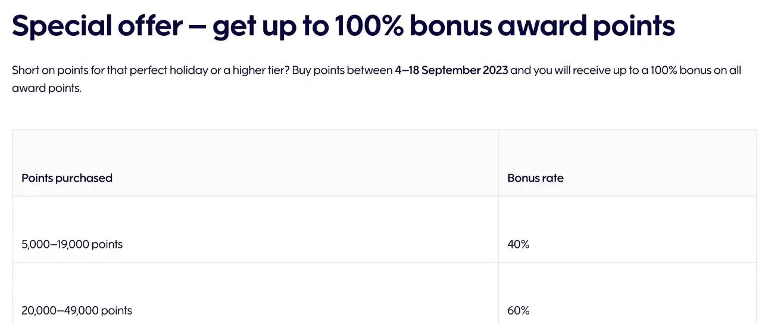Select the 4–18 September 2023 date text

(451, 70)
